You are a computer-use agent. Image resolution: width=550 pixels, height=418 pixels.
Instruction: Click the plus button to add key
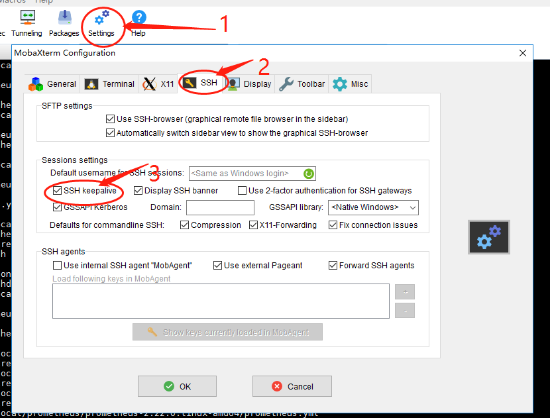click(405, 291)
